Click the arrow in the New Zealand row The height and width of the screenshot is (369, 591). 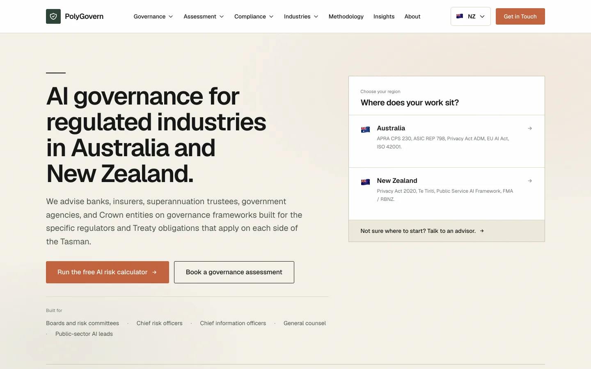(530, 181)
